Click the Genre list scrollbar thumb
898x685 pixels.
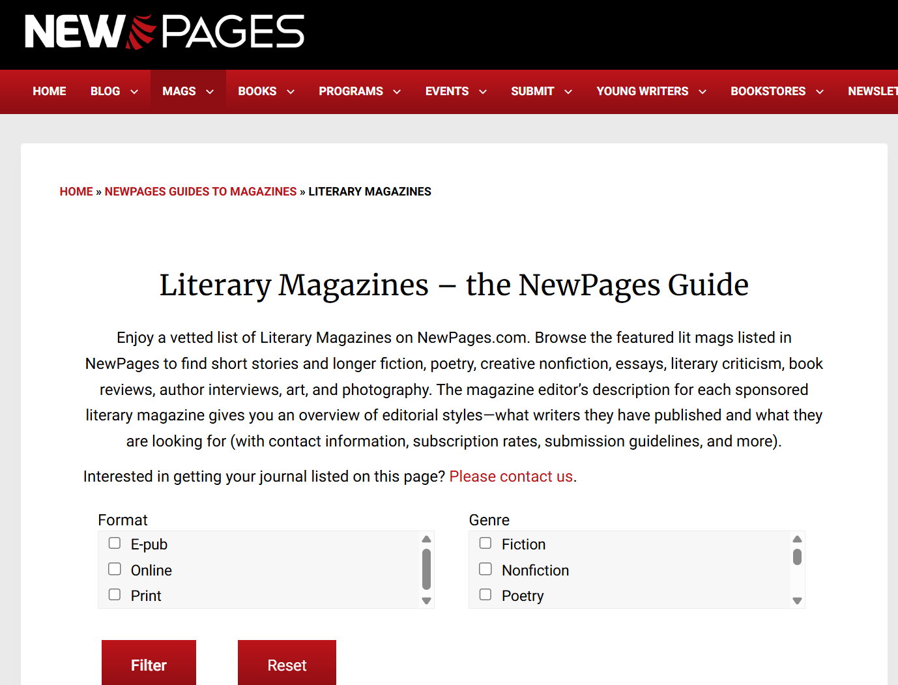pos(797,557)
